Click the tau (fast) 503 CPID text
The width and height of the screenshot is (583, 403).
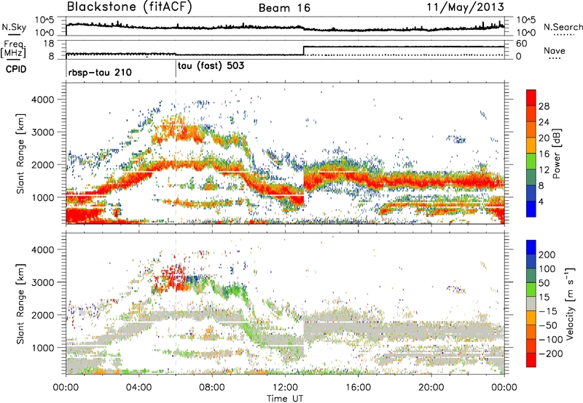coord(211,66)
